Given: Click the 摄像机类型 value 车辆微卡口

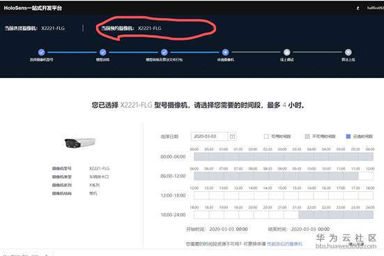Looking at the screenshot, I should [99, 176].
